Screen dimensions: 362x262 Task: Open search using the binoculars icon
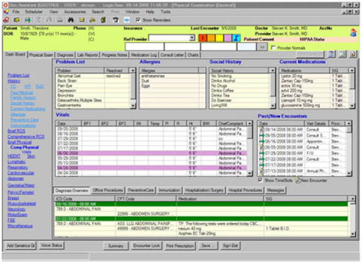click(x=71, y=20)
